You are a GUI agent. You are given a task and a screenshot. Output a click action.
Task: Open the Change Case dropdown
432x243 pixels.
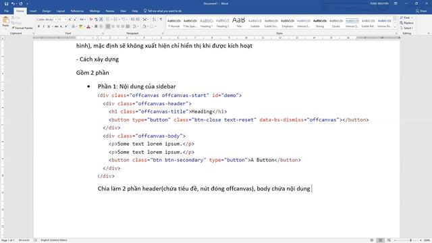point(82,20)
